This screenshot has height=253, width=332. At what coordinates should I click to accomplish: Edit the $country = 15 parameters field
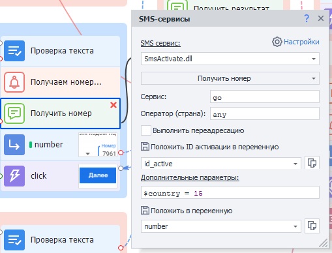[230, 192]
